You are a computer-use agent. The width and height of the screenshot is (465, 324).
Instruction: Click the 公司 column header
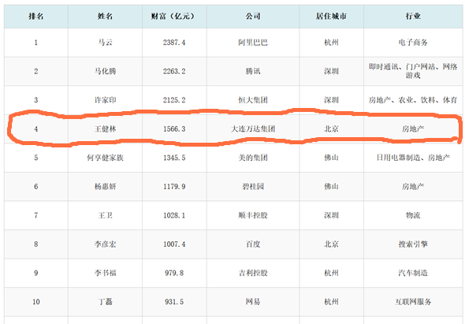[253, 16]
